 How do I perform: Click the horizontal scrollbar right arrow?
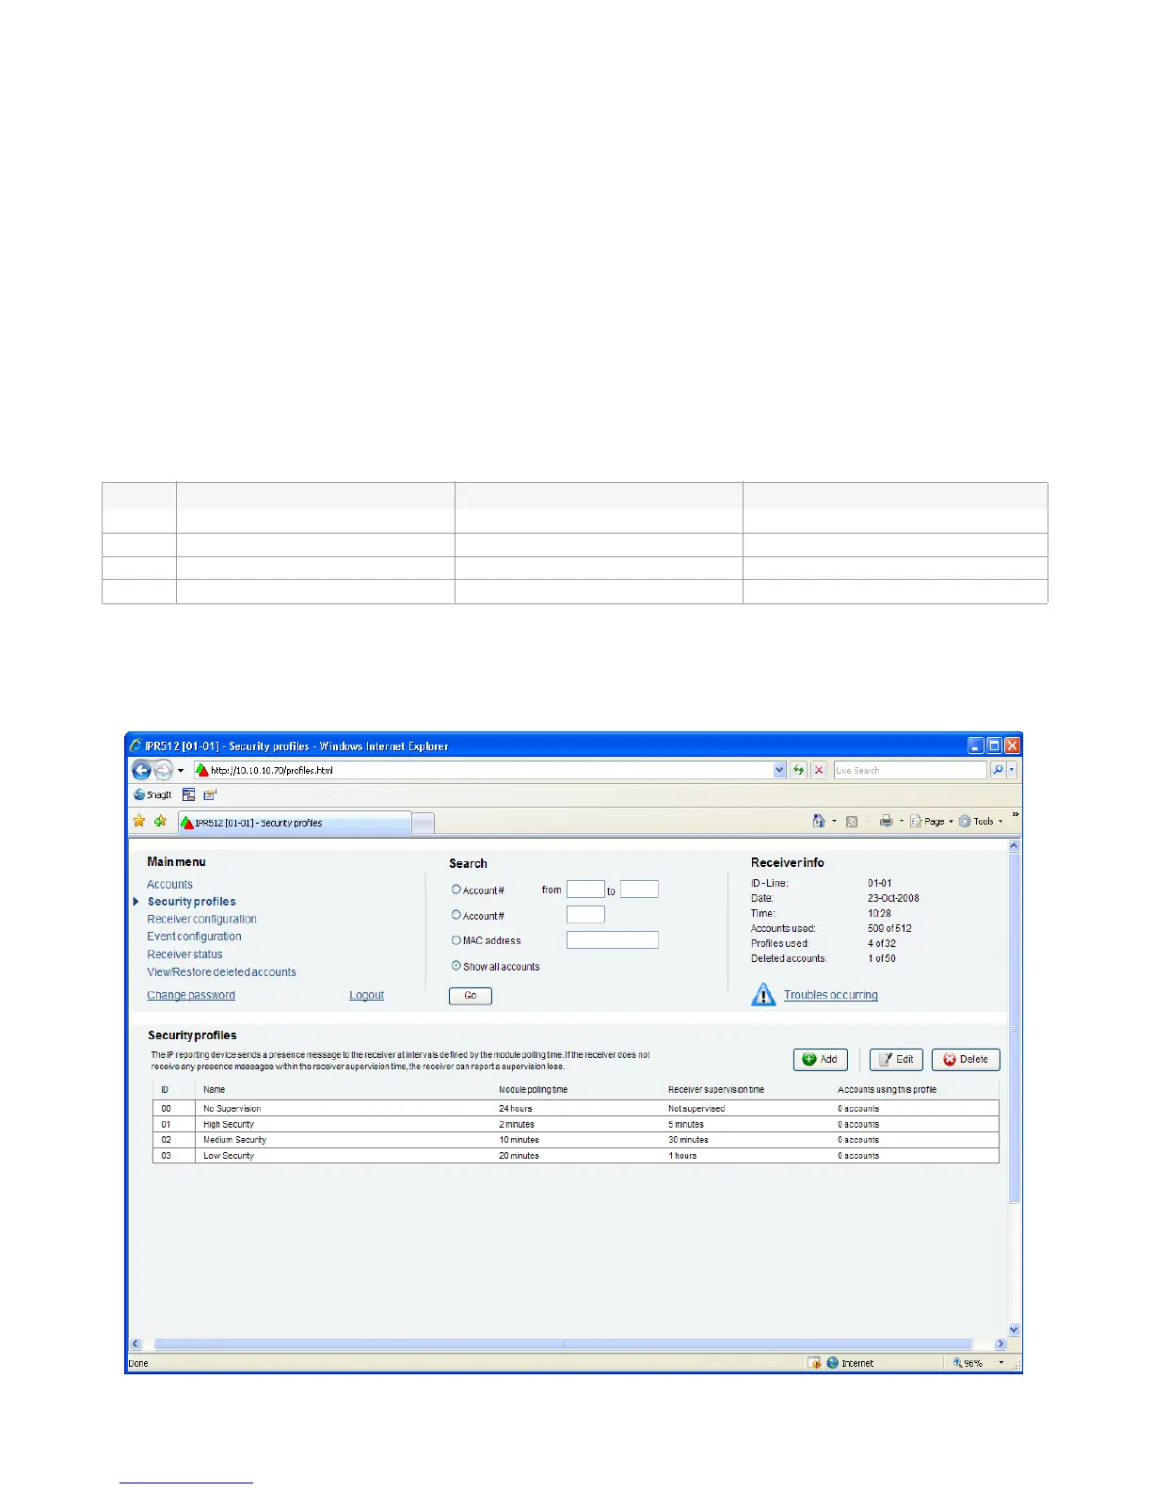[x=1000, y=1344]
